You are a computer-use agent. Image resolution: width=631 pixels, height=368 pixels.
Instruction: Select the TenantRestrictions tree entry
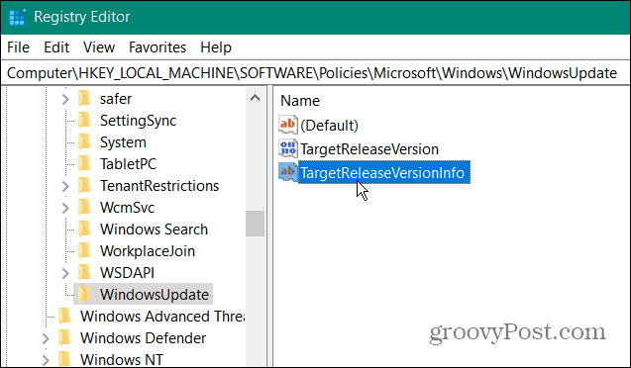click(159, 186)
